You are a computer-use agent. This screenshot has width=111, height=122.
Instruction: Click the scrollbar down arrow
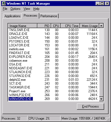coord(101,99)
